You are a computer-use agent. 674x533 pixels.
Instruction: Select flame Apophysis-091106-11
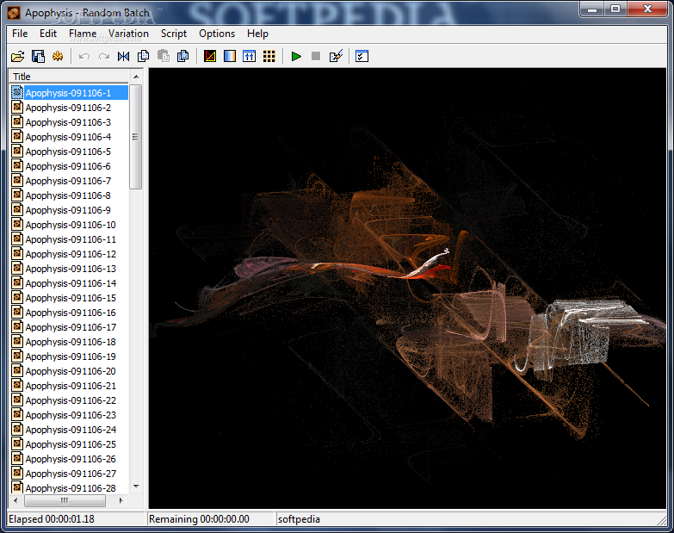[x=69, y=239]
